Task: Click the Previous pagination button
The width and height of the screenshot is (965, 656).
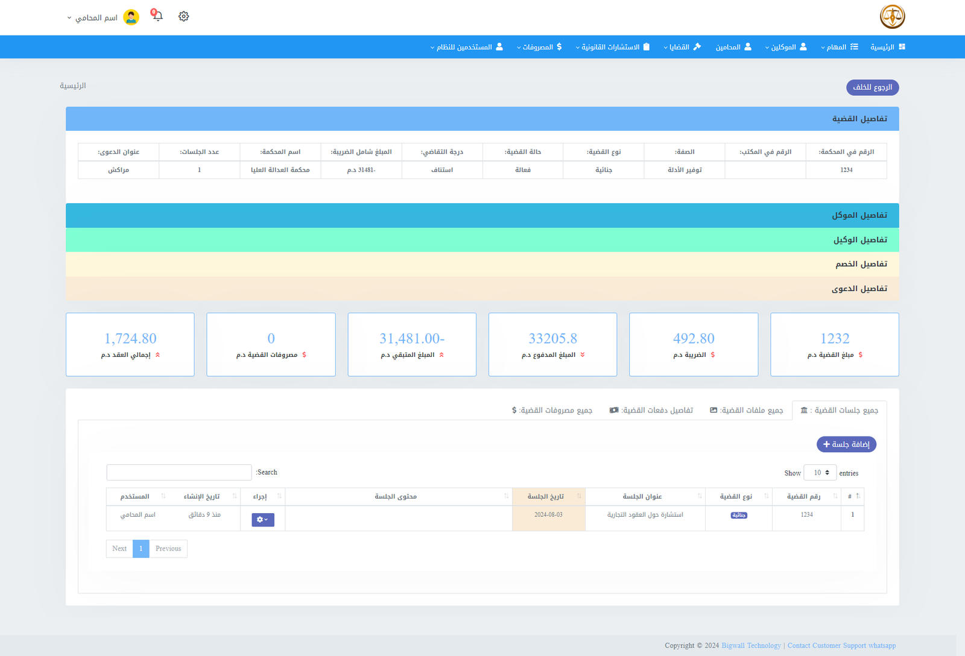Action: [168, 549]
